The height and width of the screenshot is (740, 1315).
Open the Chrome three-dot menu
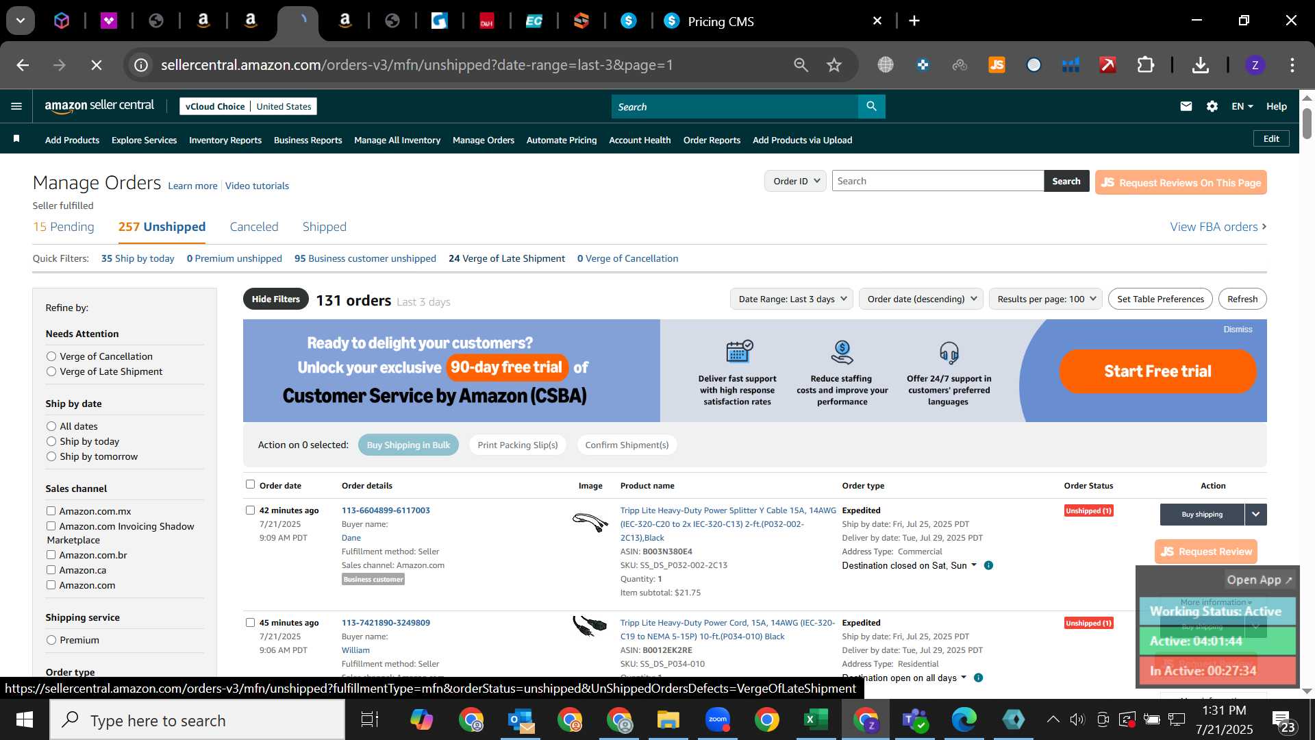(1292, 65)
